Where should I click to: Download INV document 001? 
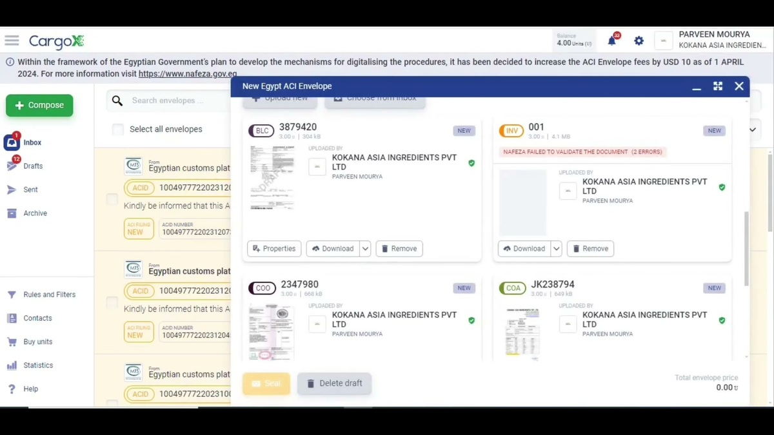(524, 249)
